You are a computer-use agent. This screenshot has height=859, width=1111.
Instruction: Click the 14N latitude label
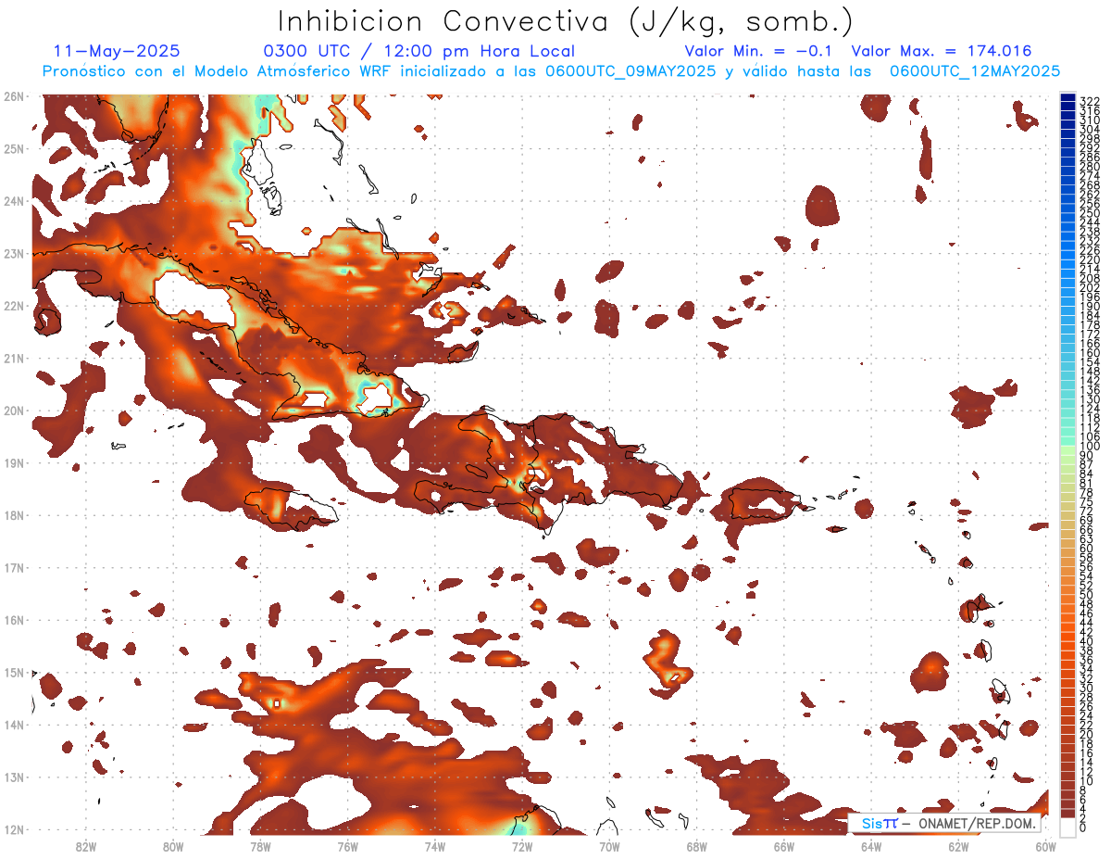tap(13, 725)
